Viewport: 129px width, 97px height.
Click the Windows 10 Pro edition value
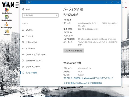[85, 68]
